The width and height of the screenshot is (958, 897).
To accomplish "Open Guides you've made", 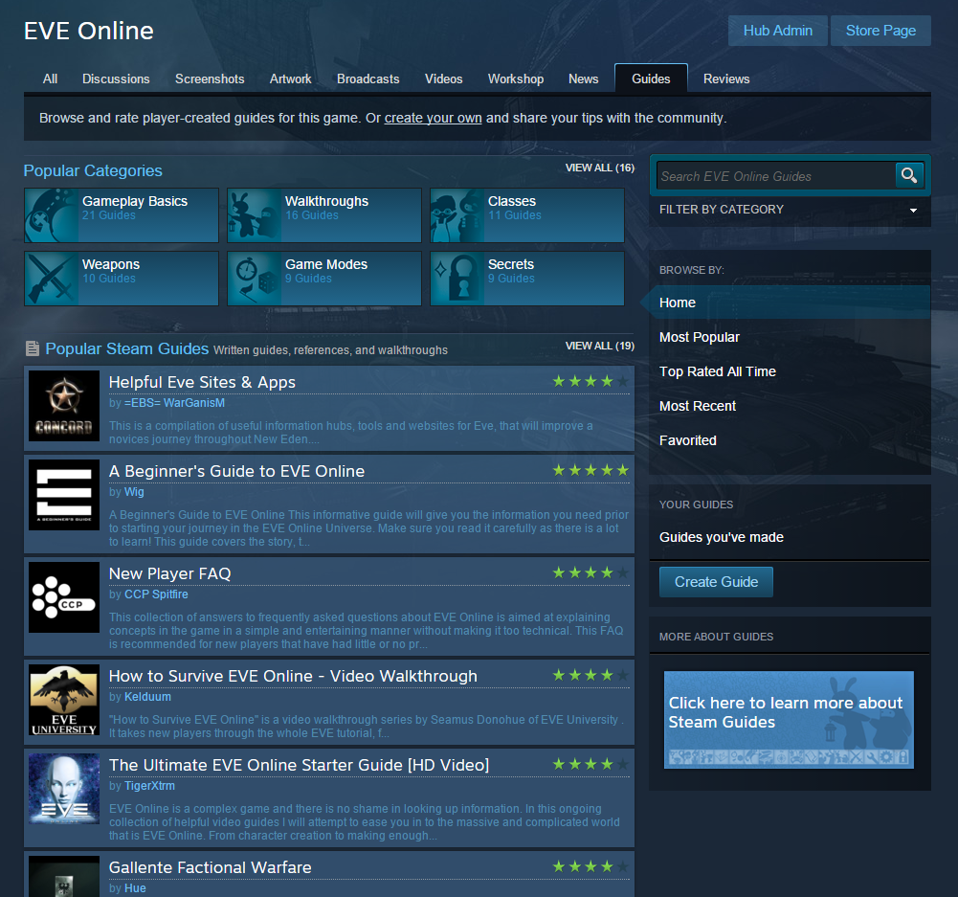I will [721, 537].
